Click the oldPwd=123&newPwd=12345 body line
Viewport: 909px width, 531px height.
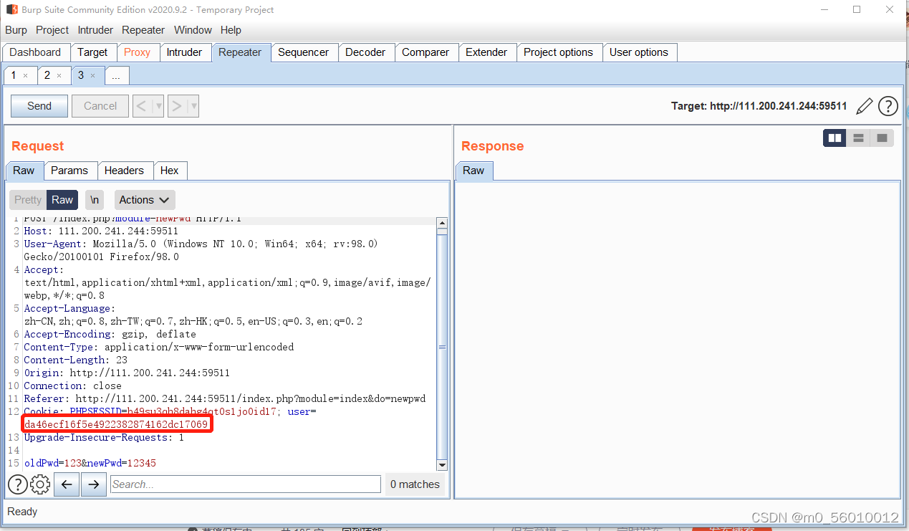click(x=90, y=464)
